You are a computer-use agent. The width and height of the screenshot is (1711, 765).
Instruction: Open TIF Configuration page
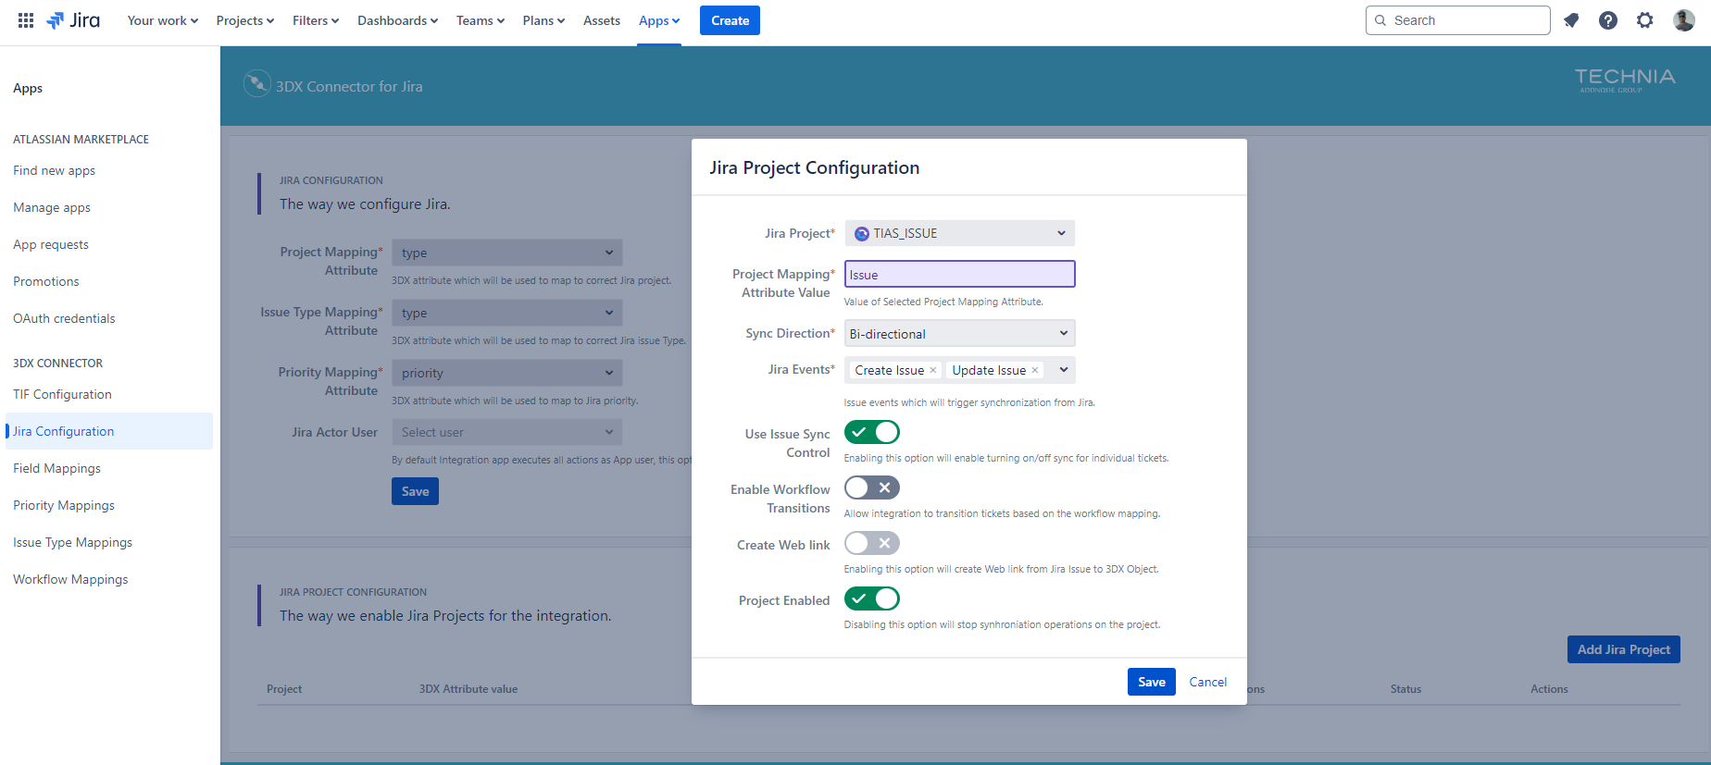[x=62, y=394]
